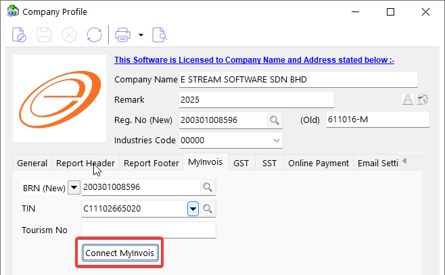Click the Save floppy disk icon

44,34
